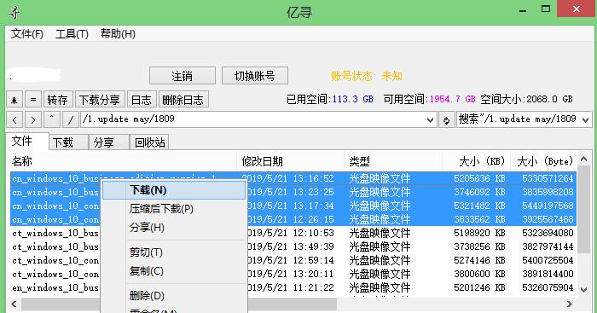Click the 空间大小 2068.0 GB value
The height and width of the screenshot is (313, 597).
(x=549, y=100)
